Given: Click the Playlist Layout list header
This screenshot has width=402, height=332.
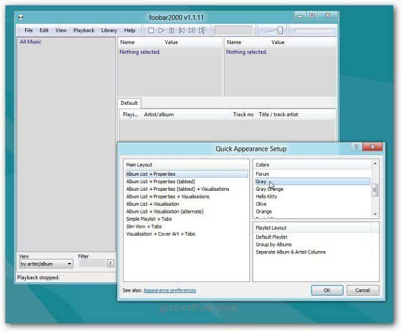Looking at the screenshot, I should pos(313,228).
